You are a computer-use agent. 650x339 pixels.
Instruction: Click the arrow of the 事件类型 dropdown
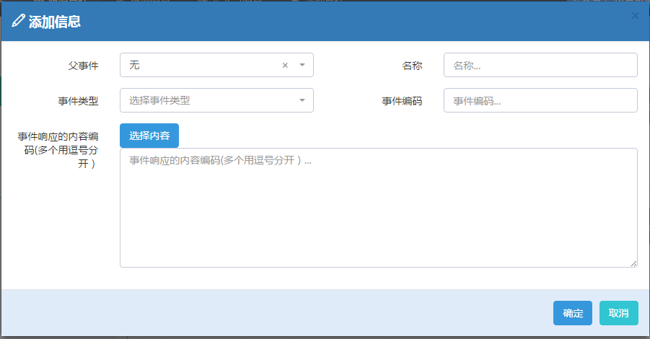pyautogui.click(x=302, y=100)
